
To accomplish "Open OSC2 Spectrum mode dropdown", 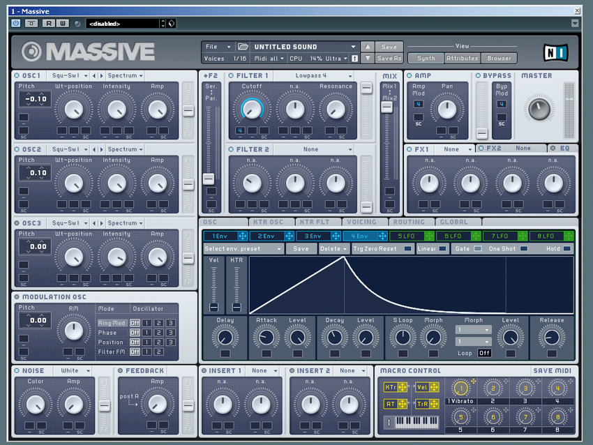I will tap(125, 149).
